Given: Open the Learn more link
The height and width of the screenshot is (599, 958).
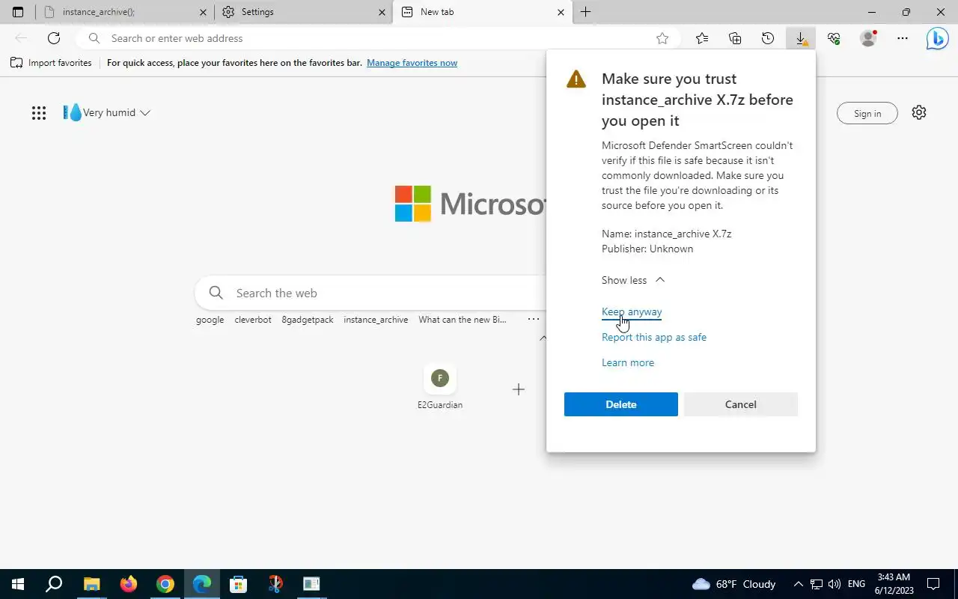Looking at the screenshot, I should pyautogui.click(x=628, y=362).
